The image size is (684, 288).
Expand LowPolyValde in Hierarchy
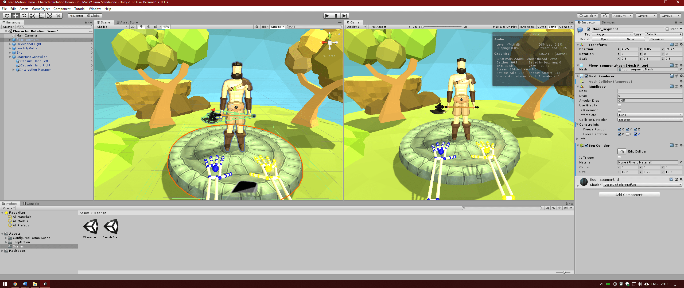click(10, 48)
